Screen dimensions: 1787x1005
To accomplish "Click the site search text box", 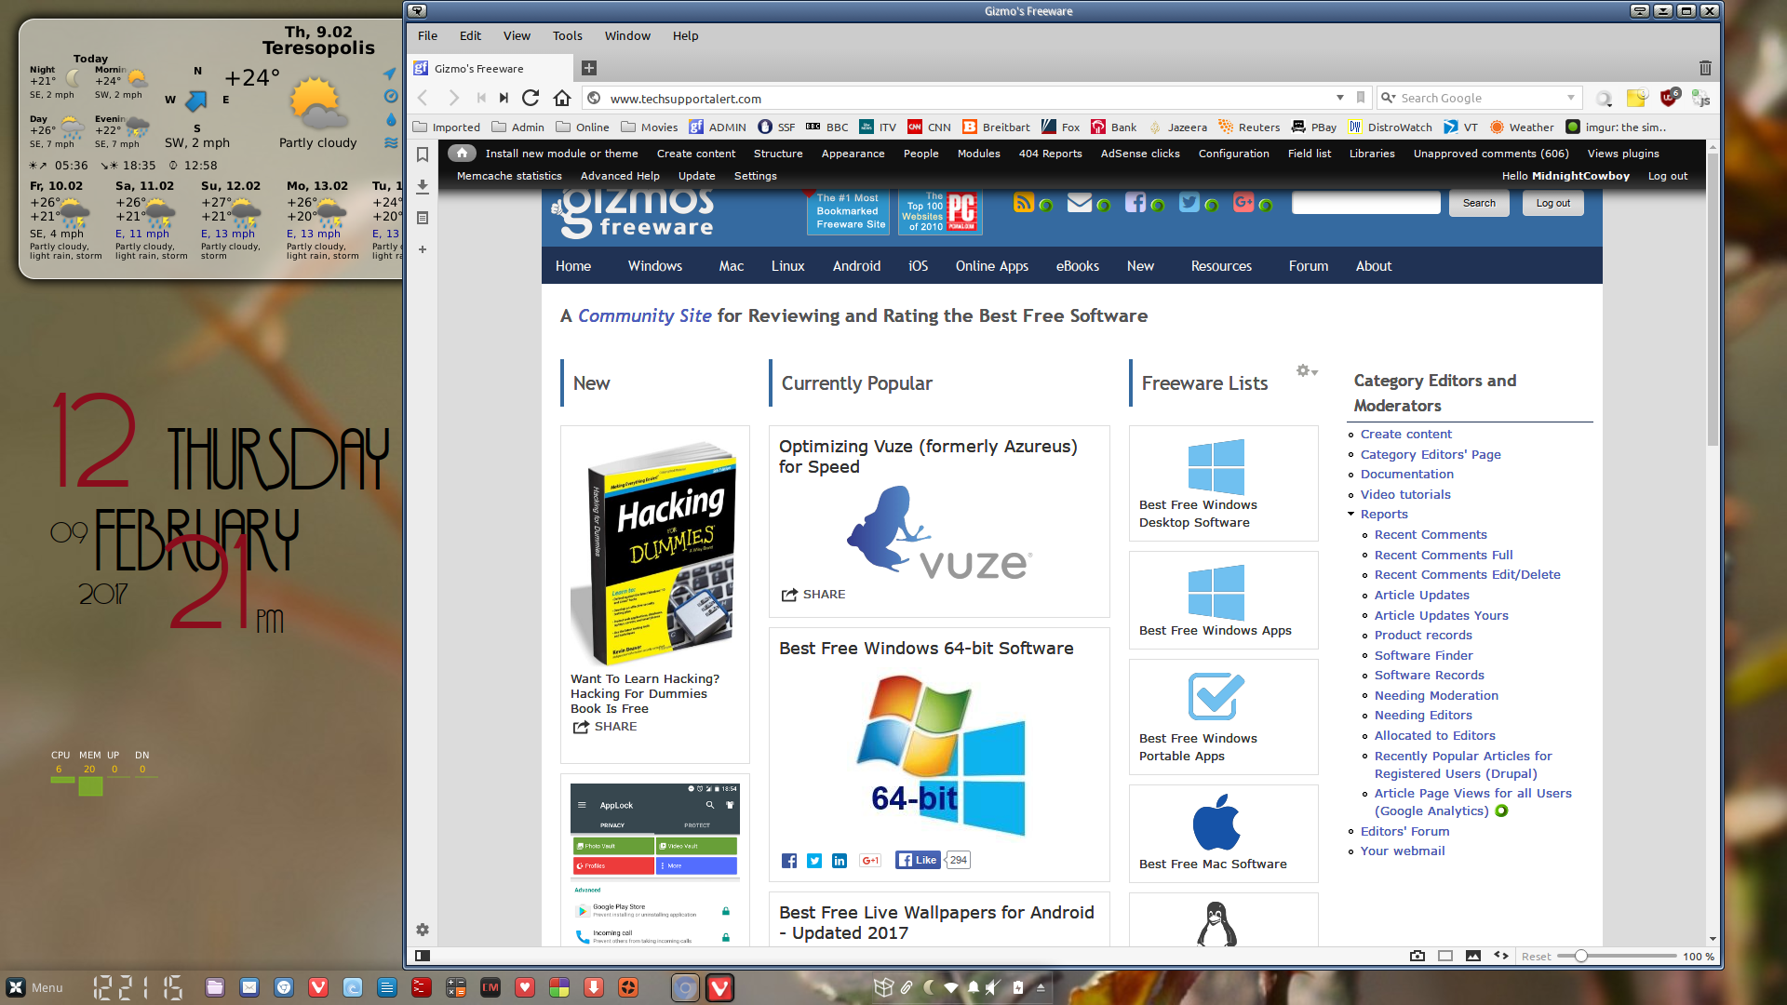I will tap(1366, 204).
